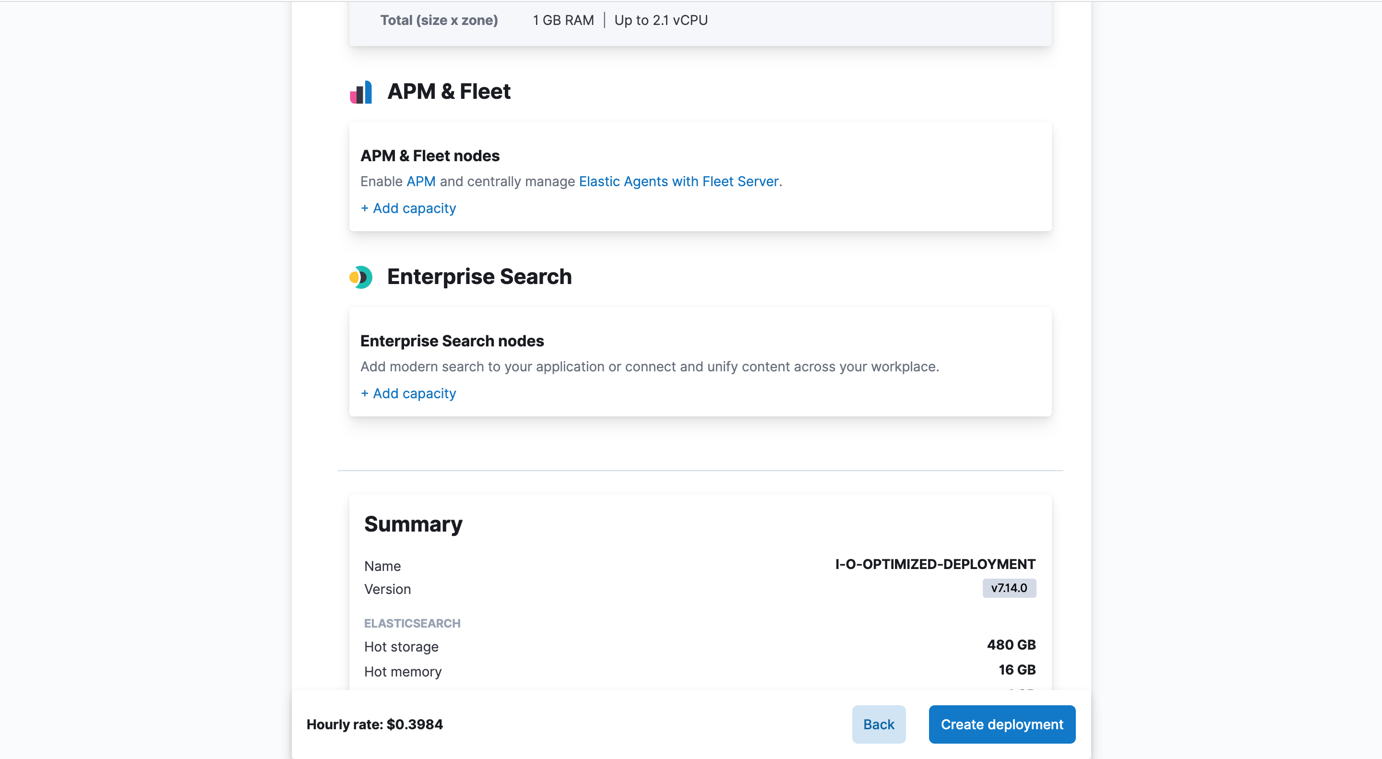Select the version badge v7.14.0
The height and width of the screenshot is (759, 1382).
point(1009,588)
